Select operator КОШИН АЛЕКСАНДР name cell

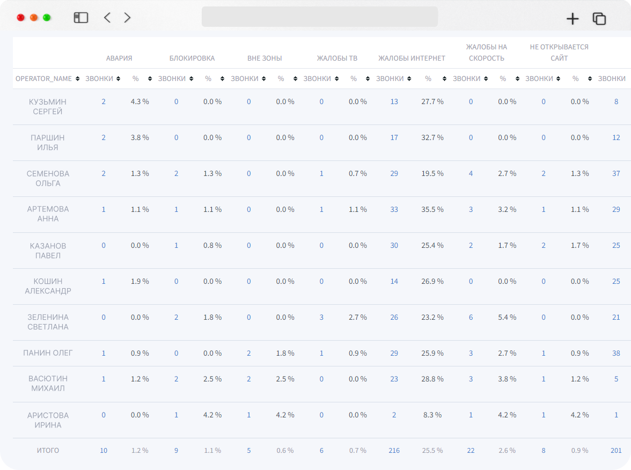[x=48, y=286]
